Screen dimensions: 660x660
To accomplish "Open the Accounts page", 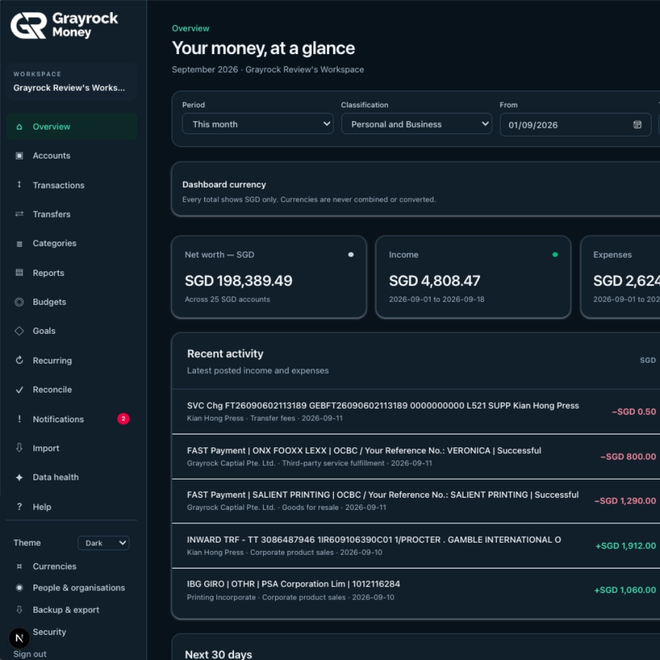I will (72, 156).
